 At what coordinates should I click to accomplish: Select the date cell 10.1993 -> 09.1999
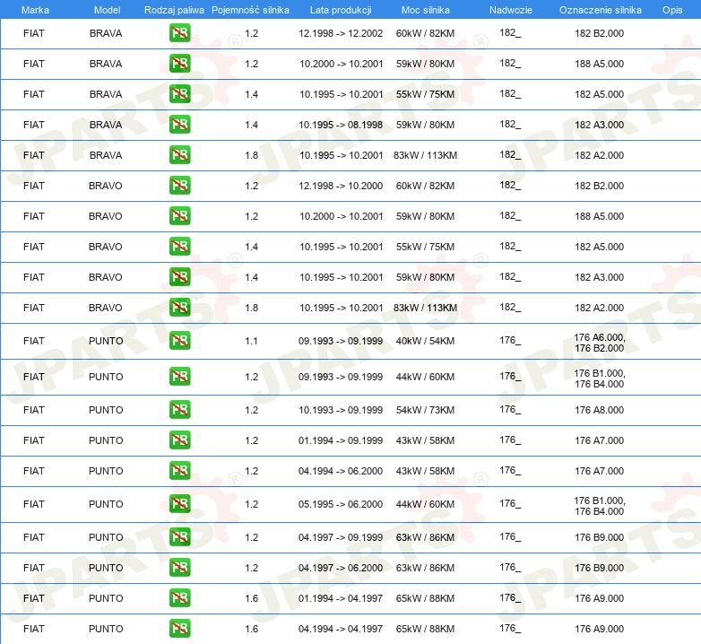[341, 410]
